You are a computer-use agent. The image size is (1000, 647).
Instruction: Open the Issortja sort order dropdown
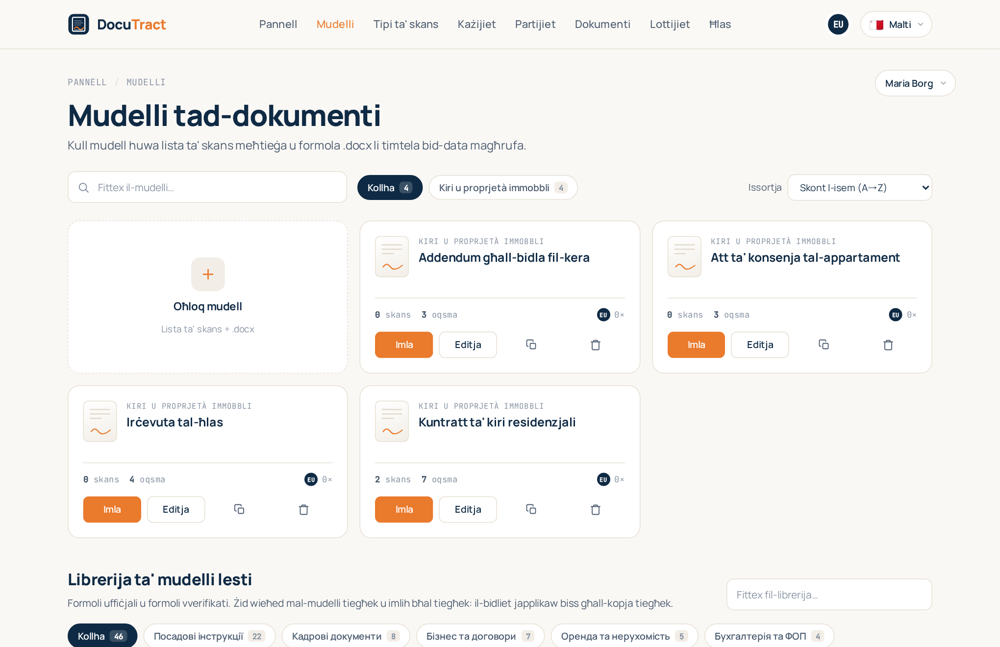point(860,187)
